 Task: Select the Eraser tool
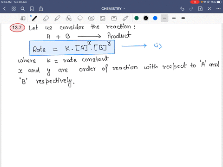click(x=46, y=18)
